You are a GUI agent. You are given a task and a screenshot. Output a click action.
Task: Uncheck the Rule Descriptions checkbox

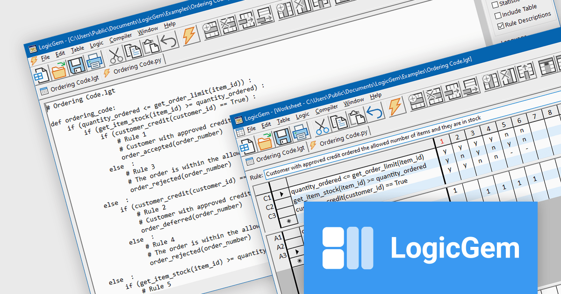[x=501, y=26]
